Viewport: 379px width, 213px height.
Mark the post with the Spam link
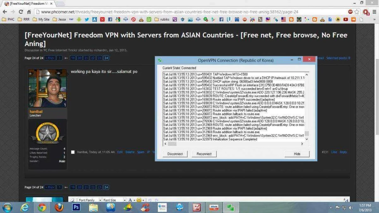[x=141, y=152]
